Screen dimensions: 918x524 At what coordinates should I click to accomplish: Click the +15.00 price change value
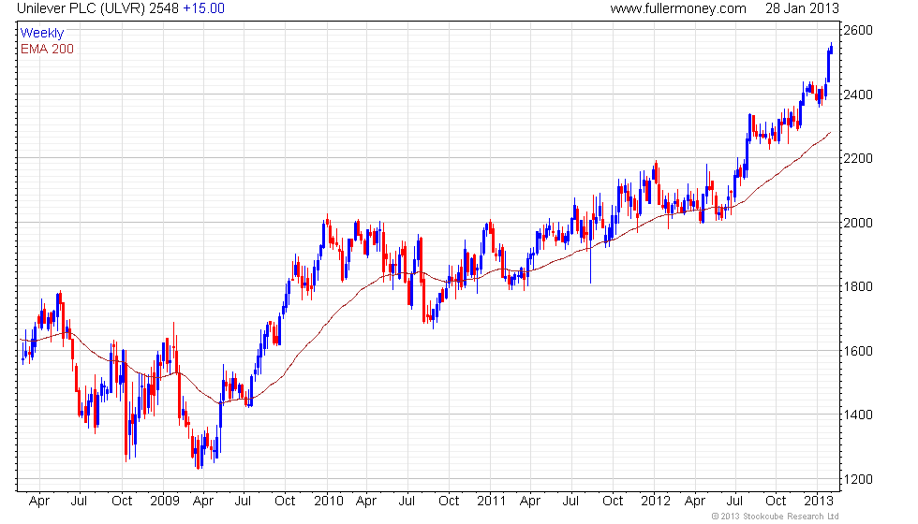point(204,8)
